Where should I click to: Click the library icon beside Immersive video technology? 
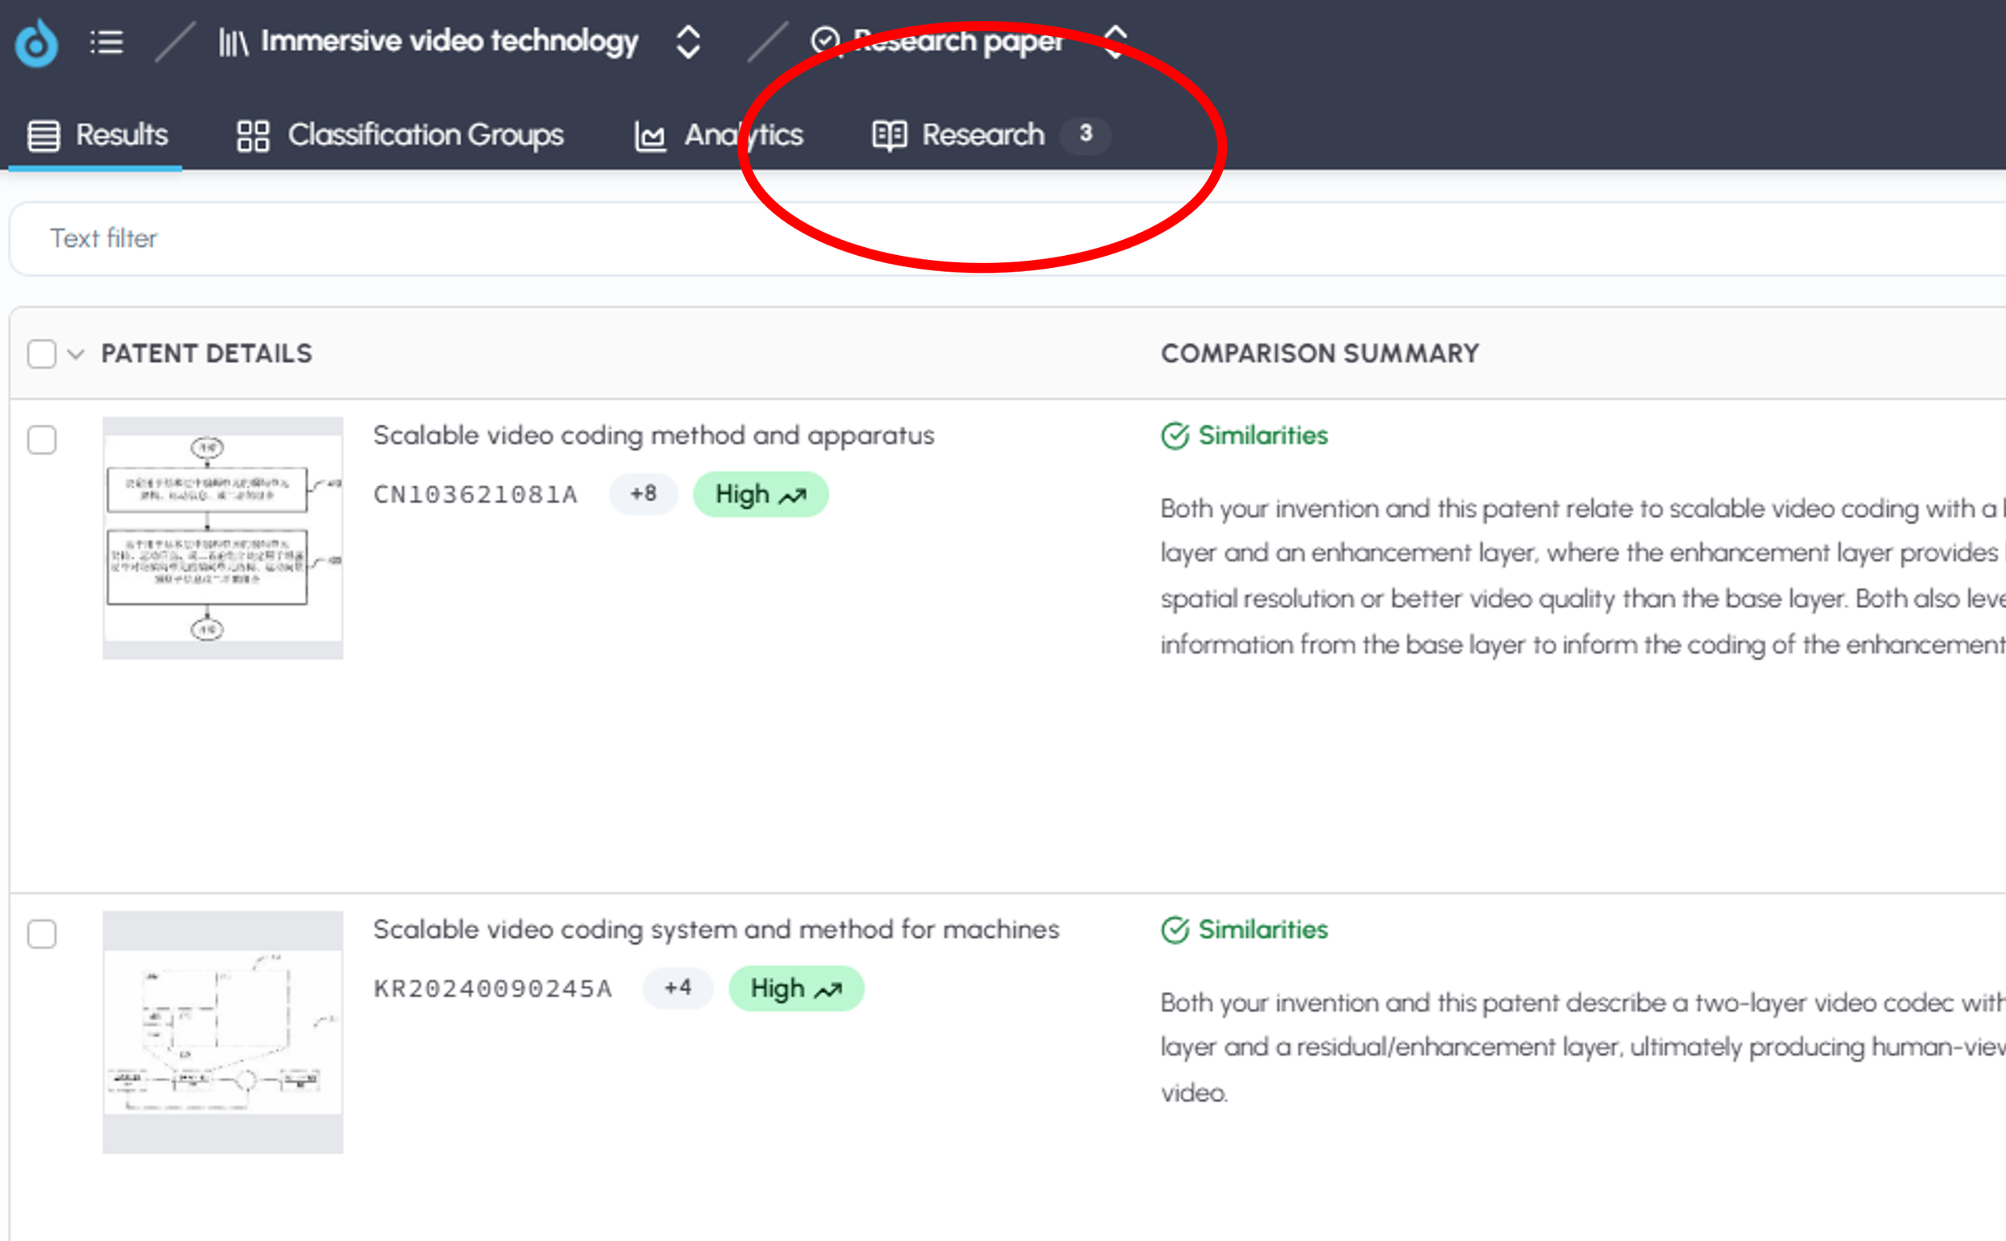233,42
